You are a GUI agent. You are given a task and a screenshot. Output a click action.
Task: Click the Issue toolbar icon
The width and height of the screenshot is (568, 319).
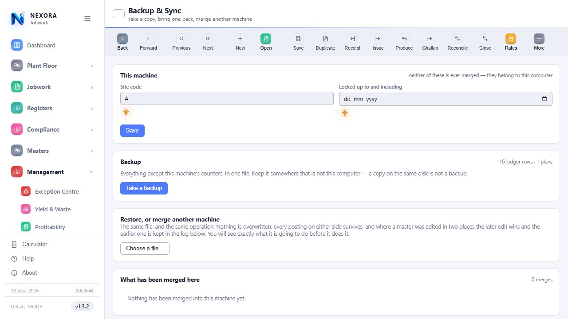click(378, 39)
